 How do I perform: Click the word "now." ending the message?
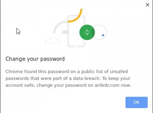tap(127, 85)
